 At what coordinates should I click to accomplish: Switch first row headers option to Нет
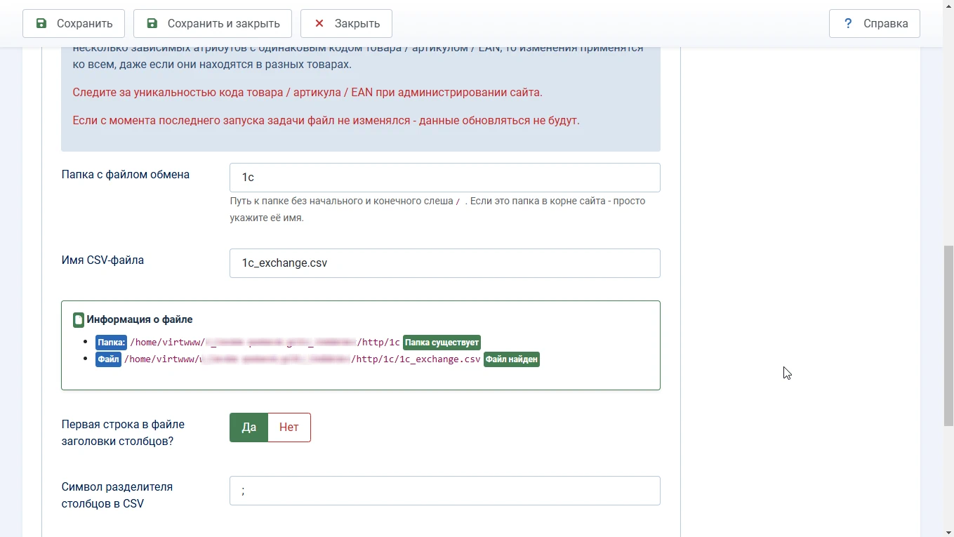tap(289, 427)
